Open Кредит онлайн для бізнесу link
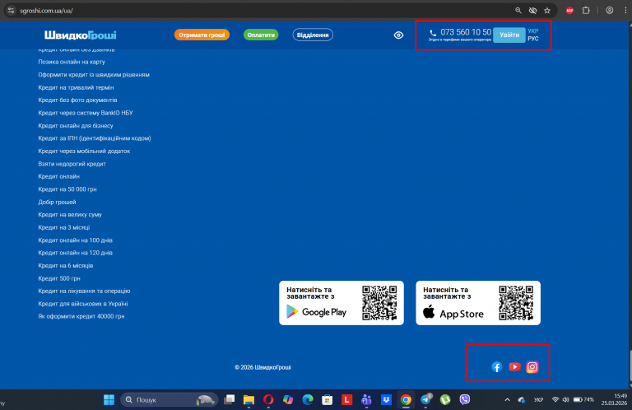The height and width of the screenshot is (410, 632). tap(76, 126)
